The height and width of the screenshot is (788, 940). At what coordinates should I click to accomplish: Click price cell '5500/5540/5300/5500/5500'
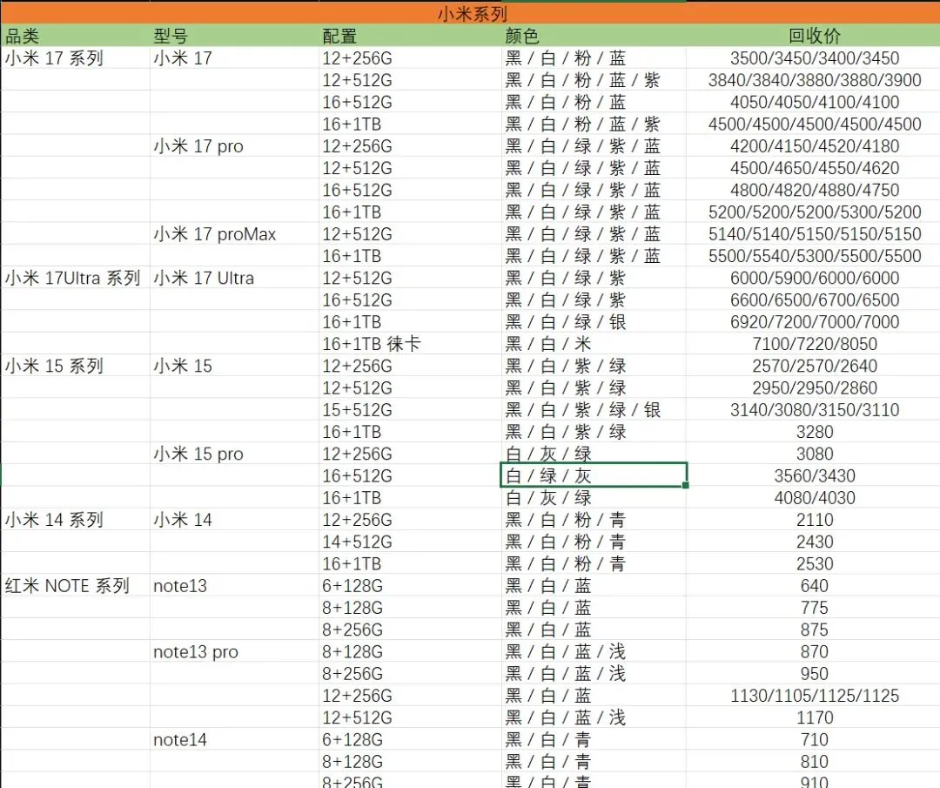tap(814, 256)
